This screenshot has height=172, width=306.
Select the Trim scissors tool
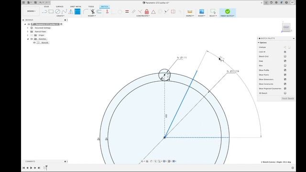click(93, 11)
